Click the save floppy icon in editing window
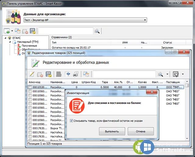The height and width of the screenshot is (157, 195). [x=48, y=74]
